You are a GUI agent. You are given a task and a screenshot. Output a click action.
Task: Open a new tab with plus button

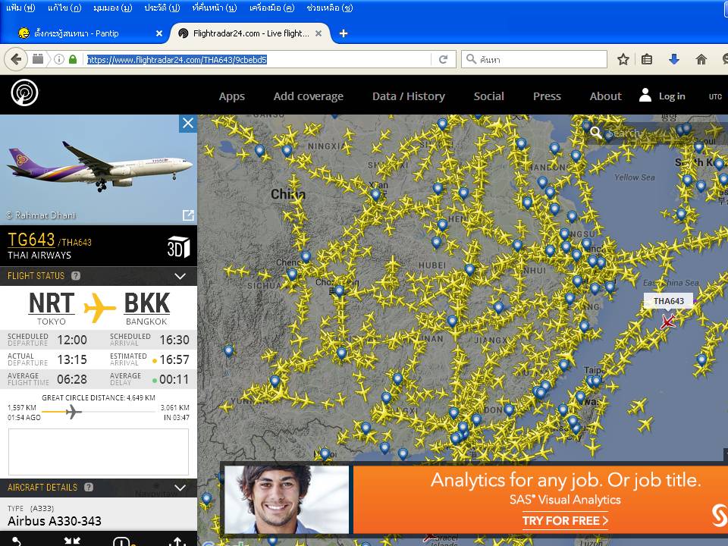343,33
